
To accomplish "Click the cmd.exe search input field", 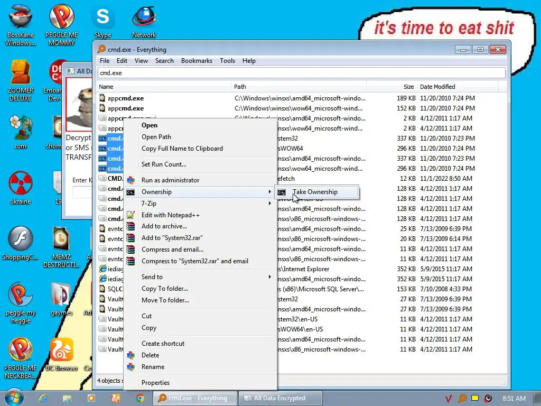I will point(302,73).
